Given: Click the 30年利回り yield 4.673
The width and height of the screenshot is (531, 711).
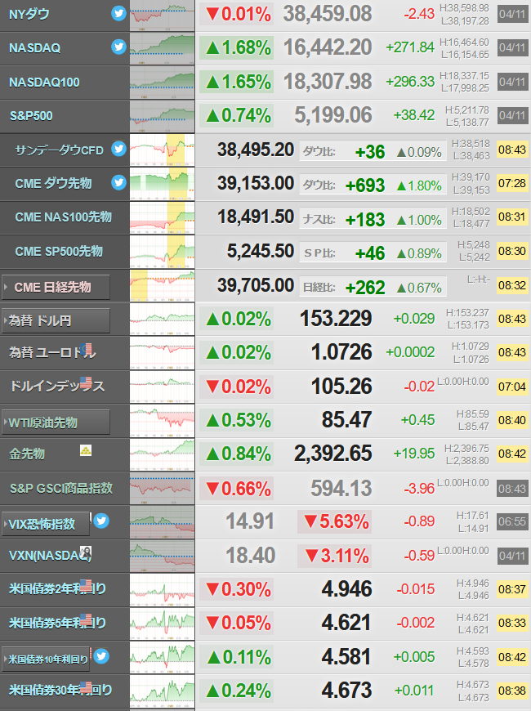Looking at the screenshot, I should [x=347, y=691].
